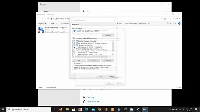Close the Wi-Fi Properties dialog
This screenshot has width=200, height=112.
[x=115, y=20]
